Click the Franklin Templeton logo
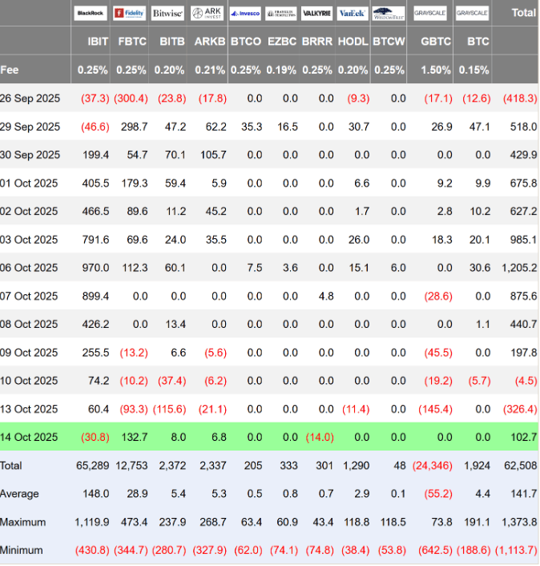The image size is (540, 566). point(280,14)
